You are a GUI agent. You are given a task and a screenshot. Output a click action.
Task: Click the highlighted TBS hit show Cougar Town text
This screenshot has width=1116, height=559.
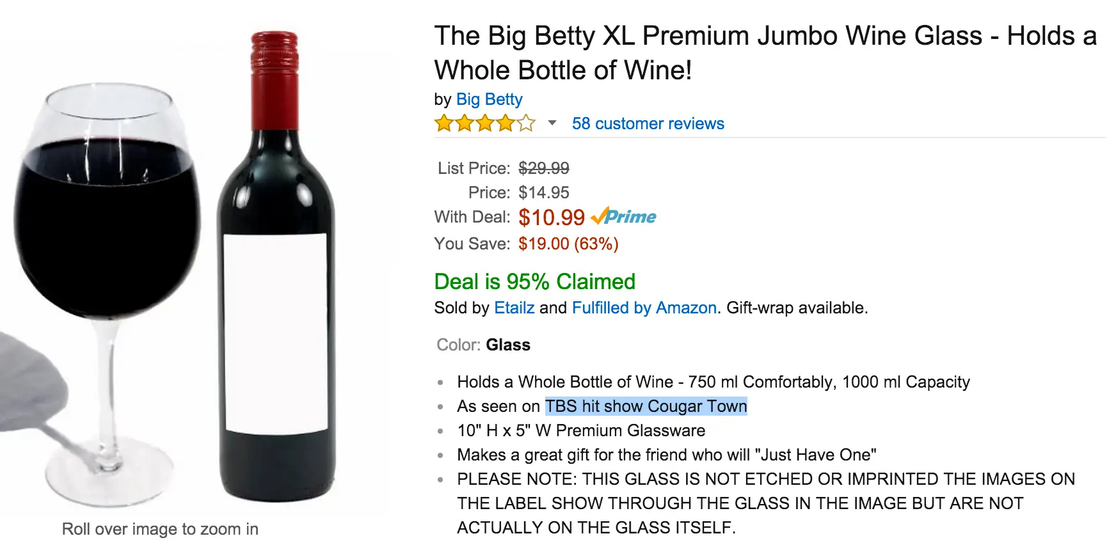[646, 406]
